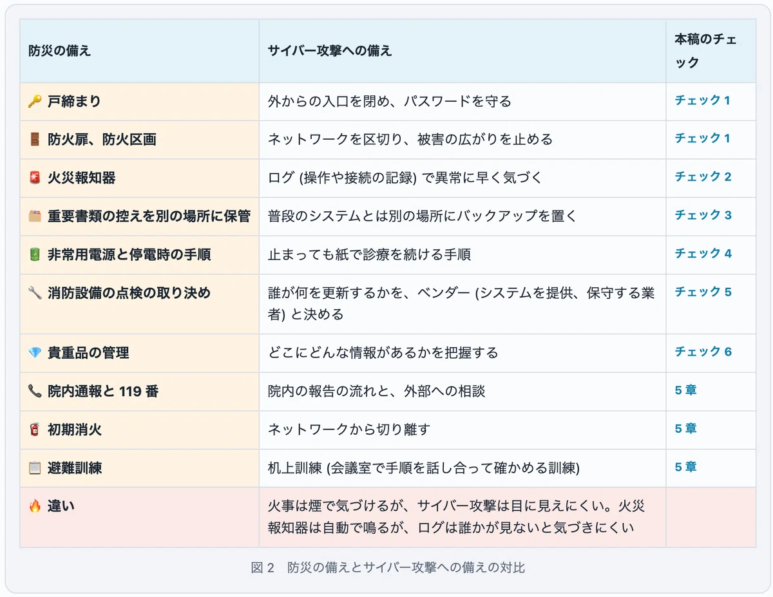
Task: Open 5 章 link in the 院内通報 row
Action: click(686, 390)
